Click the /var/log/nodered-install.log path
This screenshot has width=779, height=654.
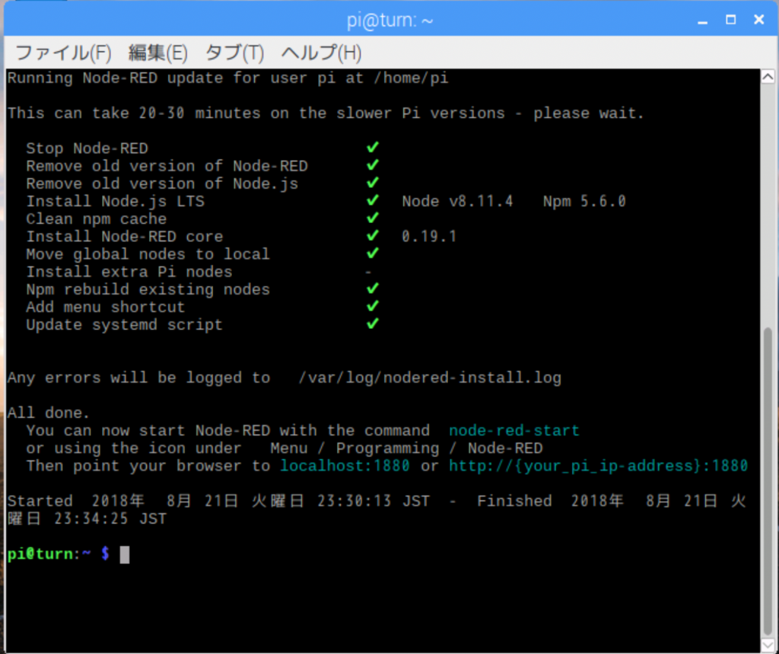(x=430, y=378)
